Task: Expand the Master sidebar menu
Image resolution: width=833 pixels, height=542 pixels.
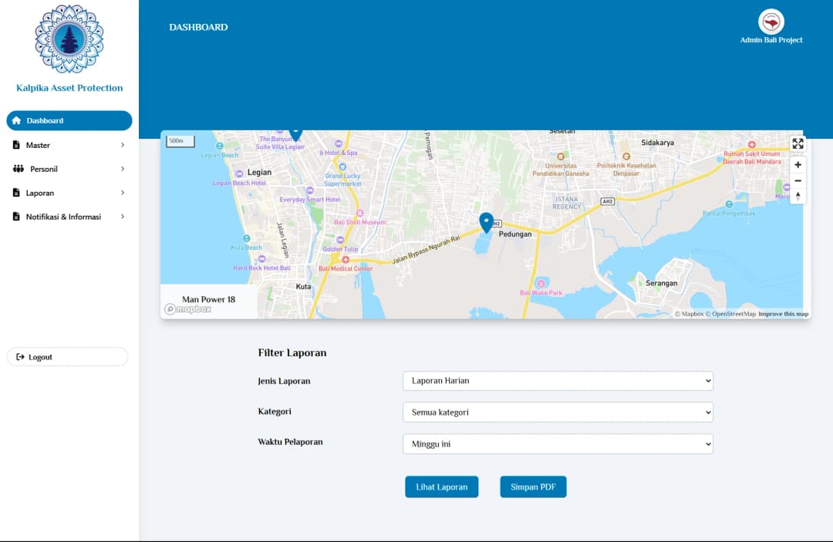Action: coord(69,145)
